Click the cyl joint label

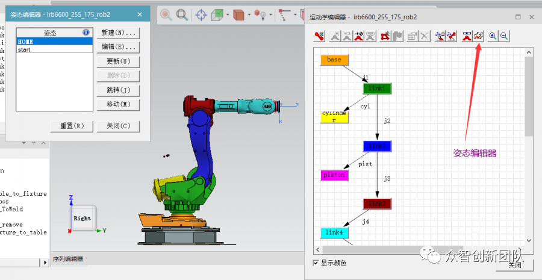pos(366,107)
